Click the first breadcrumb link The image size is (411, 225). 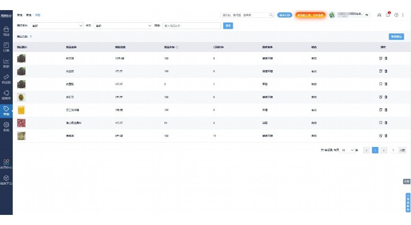(x=20, y=15)
